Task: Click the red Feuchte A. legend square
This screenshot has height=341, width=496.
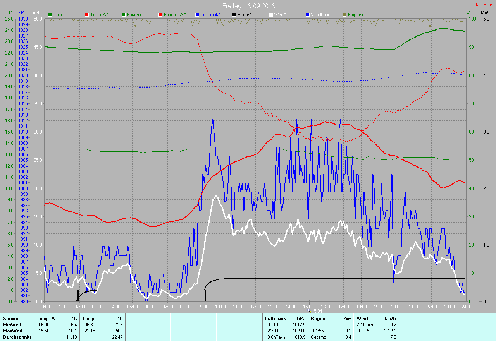Action: (160, 15)
